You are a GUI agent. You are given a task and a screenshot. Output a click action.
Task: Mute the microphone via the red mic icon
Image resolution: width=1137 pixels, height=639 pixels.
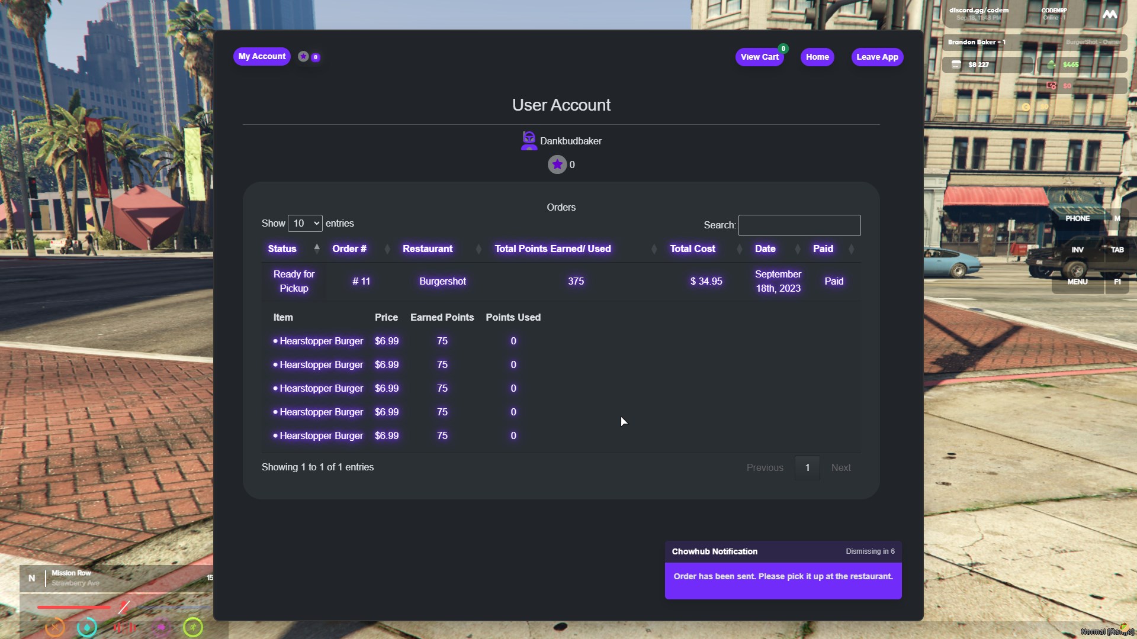point(125,628)
